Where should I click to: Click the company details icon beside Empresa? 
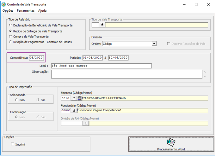click(x=79, y=98)
